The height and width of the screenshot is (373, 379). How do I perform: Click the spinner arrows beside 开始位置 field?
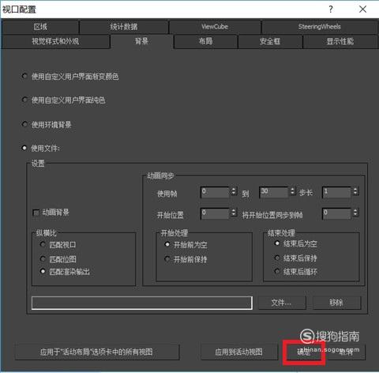click(x=234, y=213)
